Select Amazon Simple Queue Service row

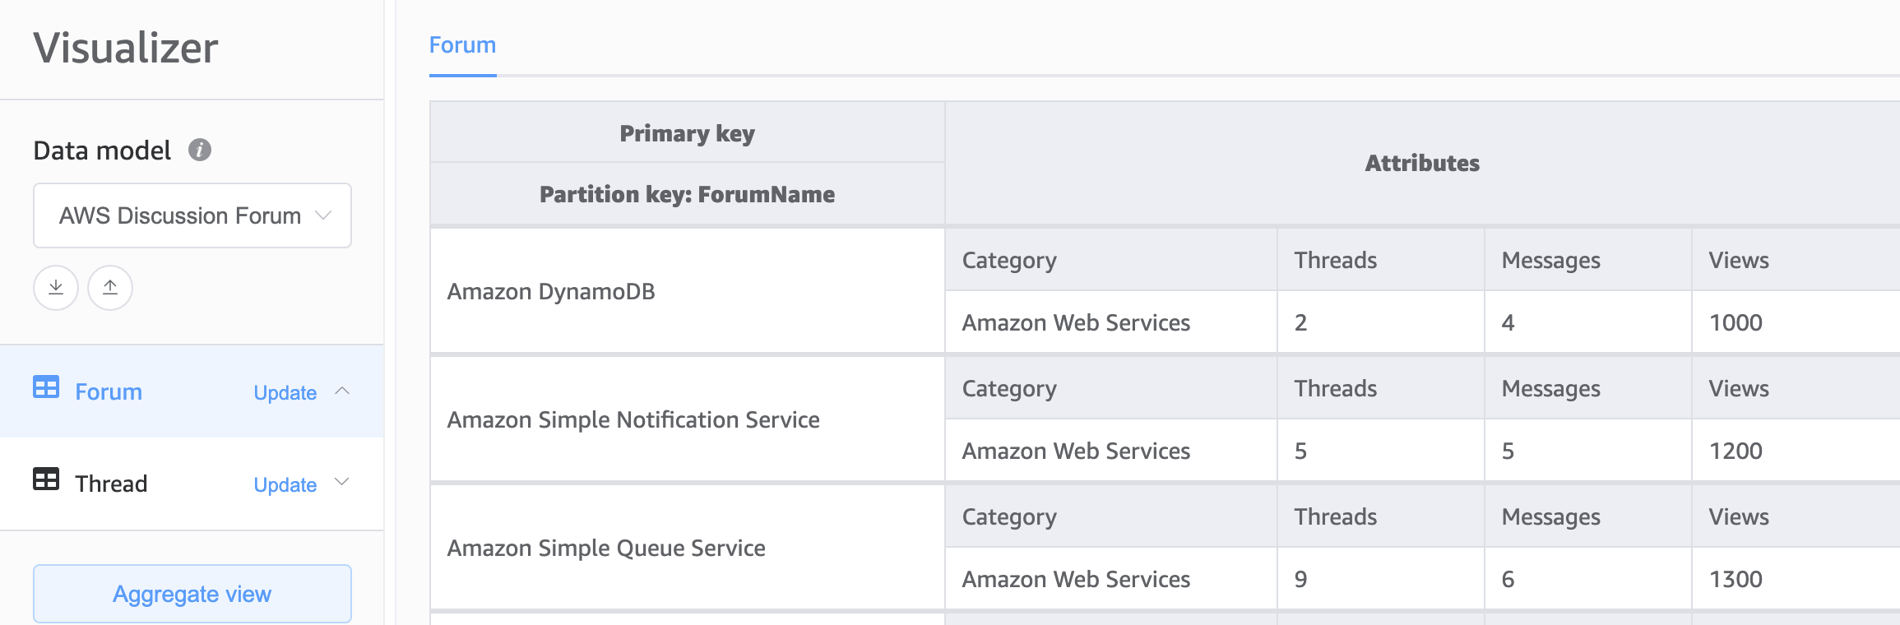click(x=606, y=549)
